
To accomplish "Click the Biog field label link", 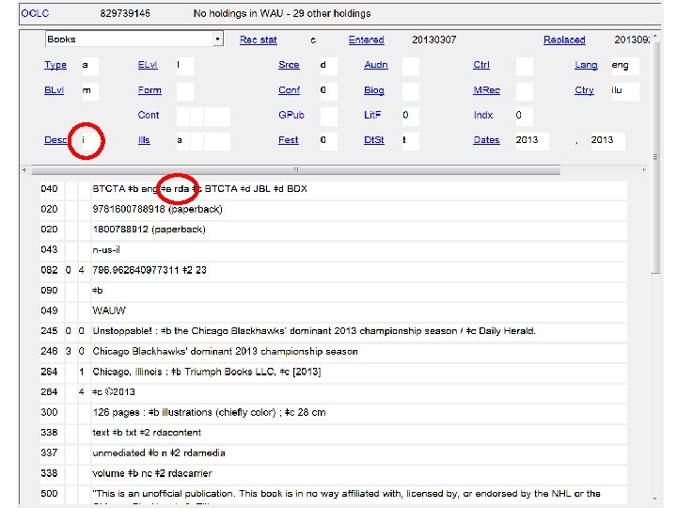I will 374,90.
